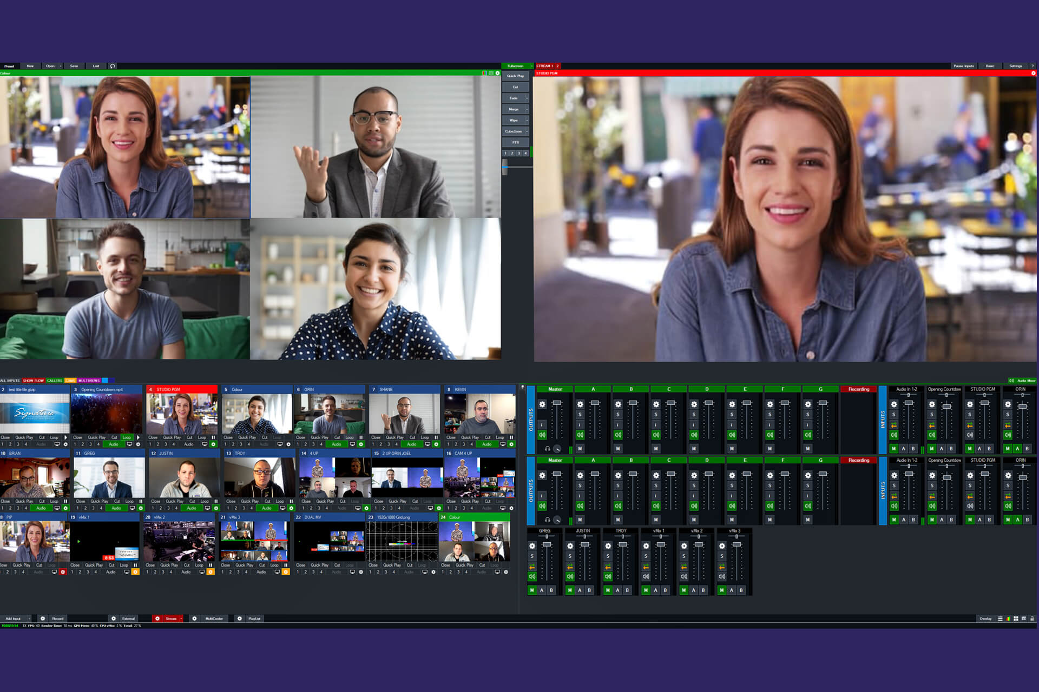The image size is (1039, 692).
Task: Click the FTB transition button
Action: pyautogui.click(x=515, y=142)
